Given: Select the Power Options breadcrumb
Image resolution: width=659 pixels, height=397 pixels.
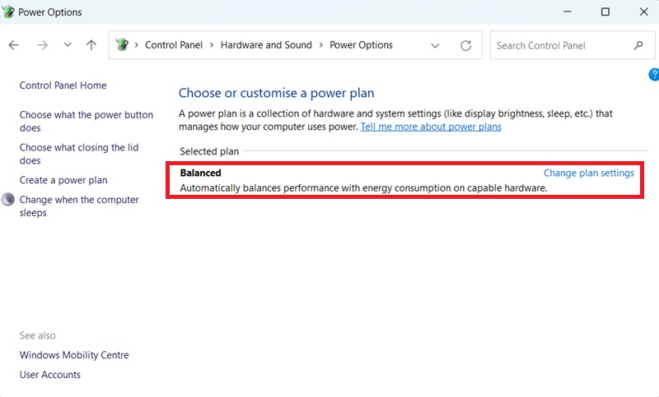Looking at the screenshot, I should coord(361,45).
